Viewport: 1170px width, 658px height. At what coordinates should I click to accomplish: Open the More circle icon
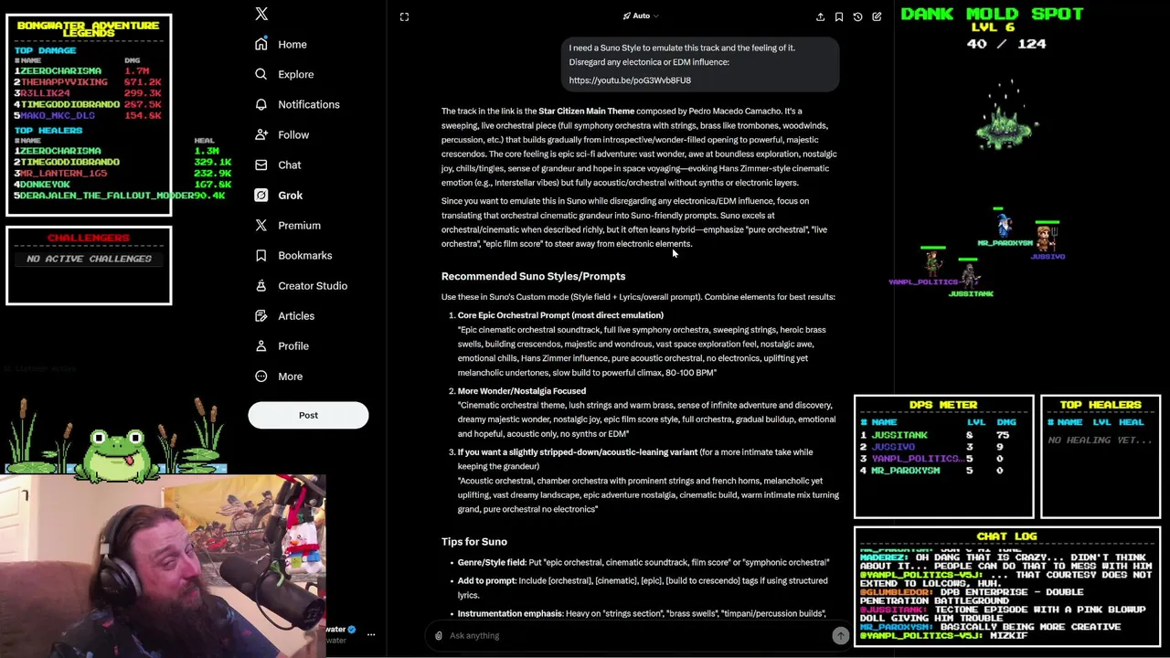tap(261, 376)
